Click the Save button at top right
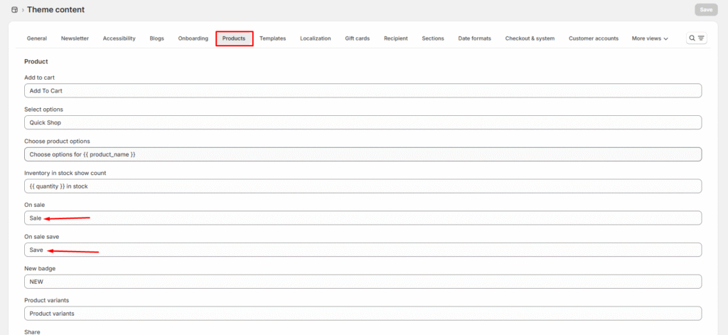Image resolution: width=728 pixels, height=335 pixels. pos(705,10)
